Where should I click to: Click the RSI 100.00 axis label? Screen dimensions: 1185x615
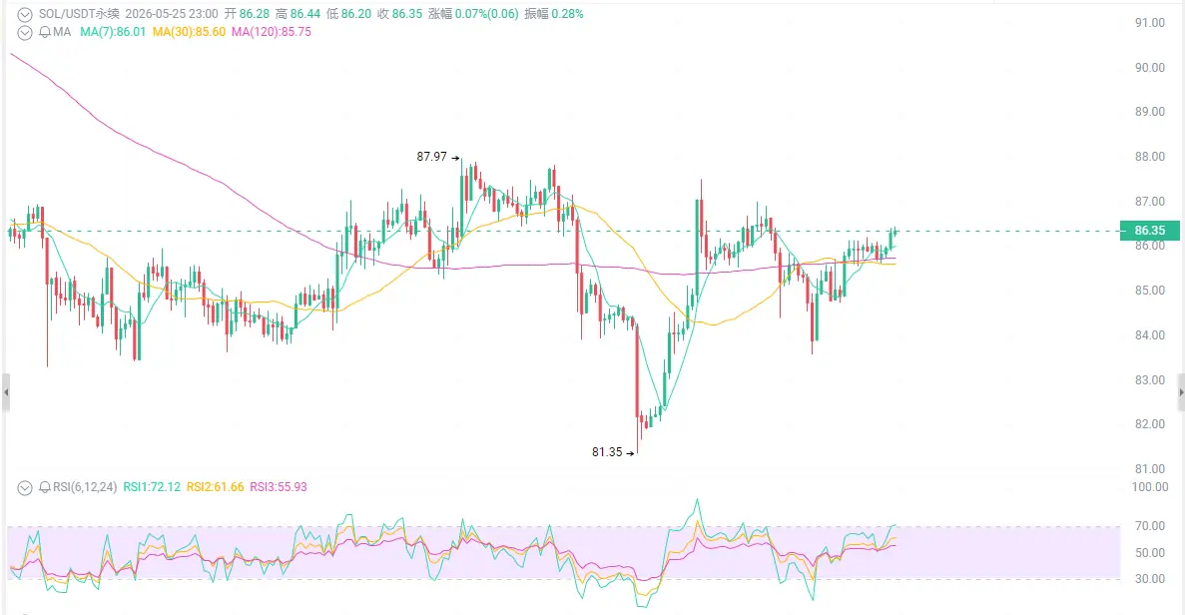[x=1149, y=487]
